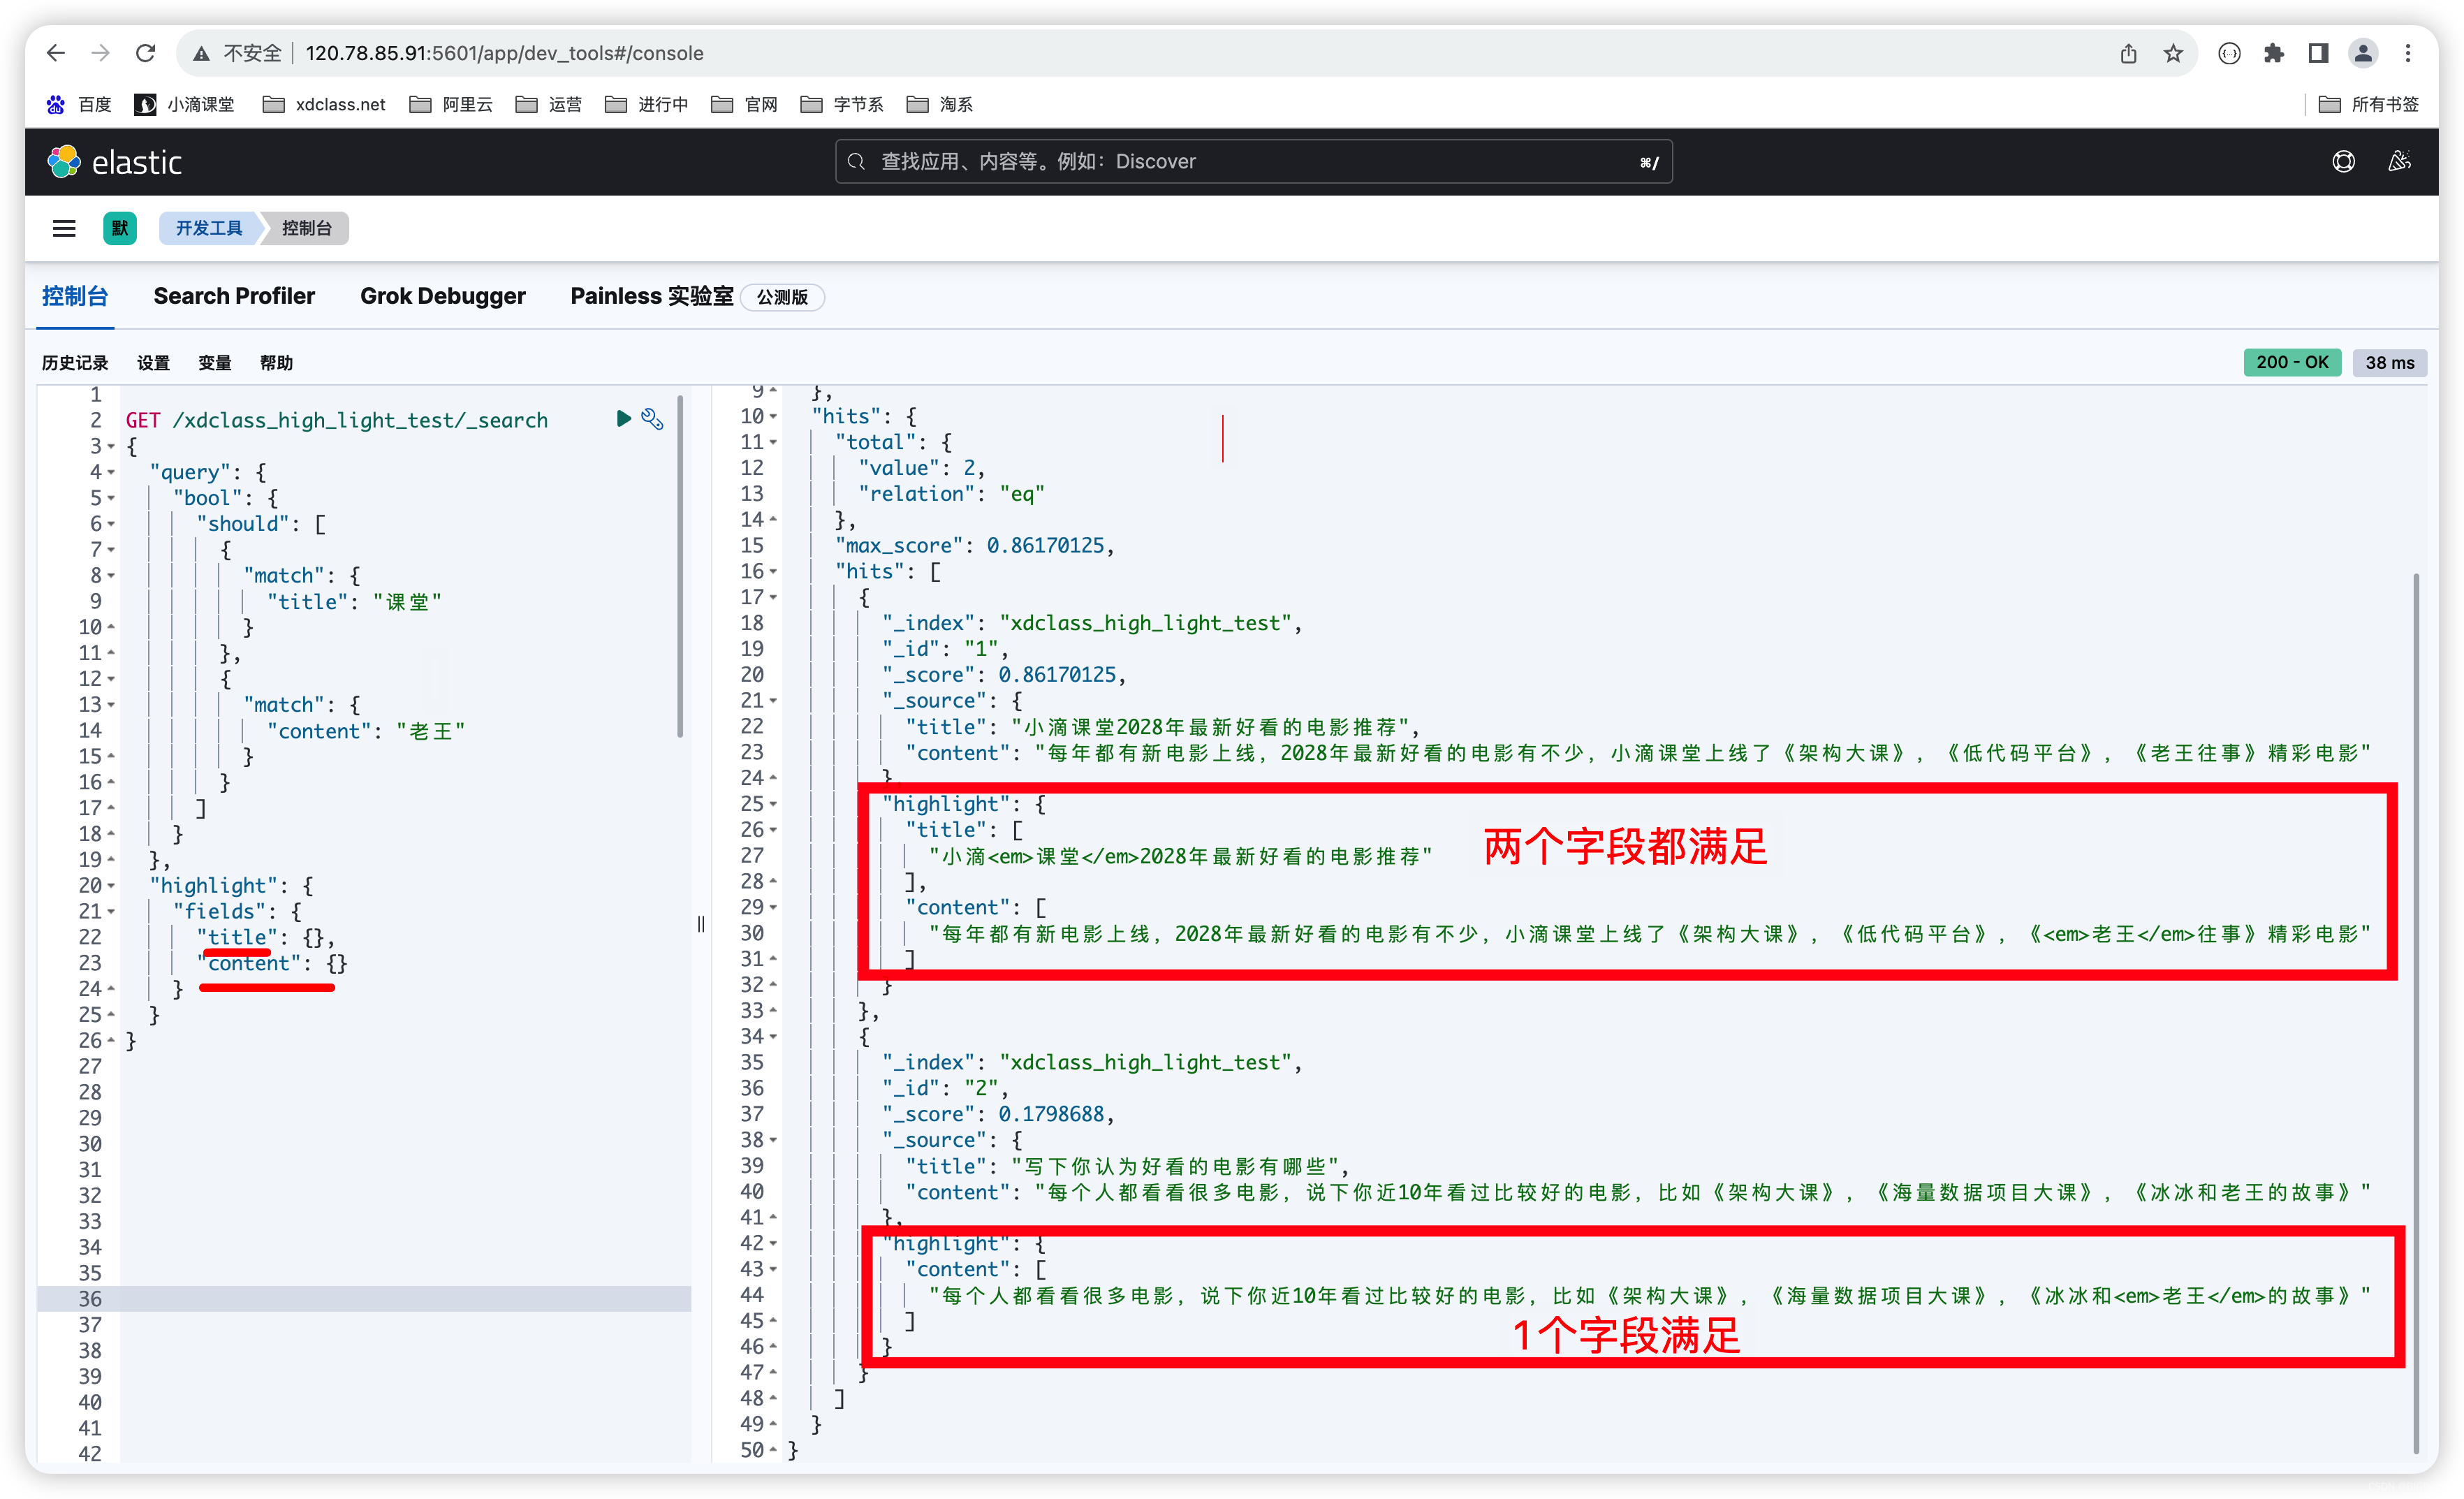Click the Elastic search field 查找应用
Viewport: 2464px width, 1499px height.
click(1254, 162)
